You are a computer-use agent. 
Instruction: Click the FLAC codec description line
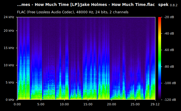pos(73,12)
